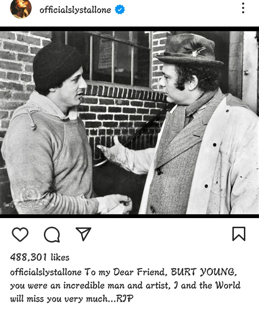The width and height of the screenshot is (259, 309).
Task: Open the three-dot more options menu
Action: point(243,8)
